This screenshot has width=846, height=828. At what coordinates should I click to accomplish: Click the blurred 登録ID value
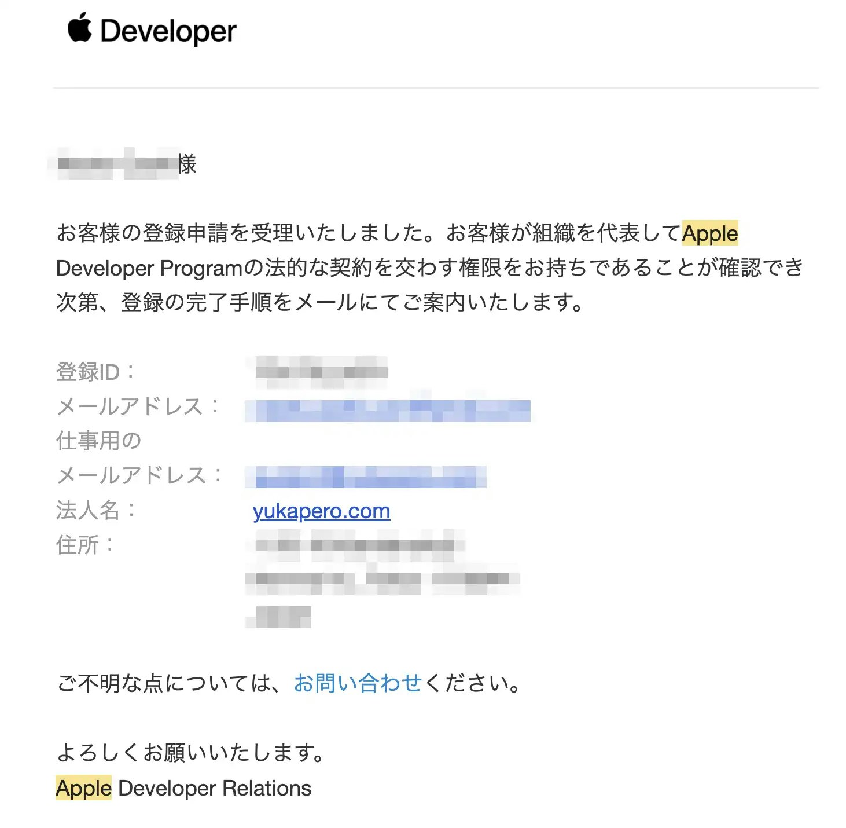point(321,372)
